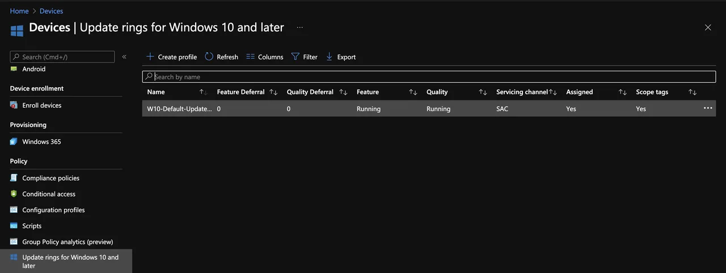This screenshot has width=726, height=273.
Task: Sort by the Feature column arrows
Action: 413,92
